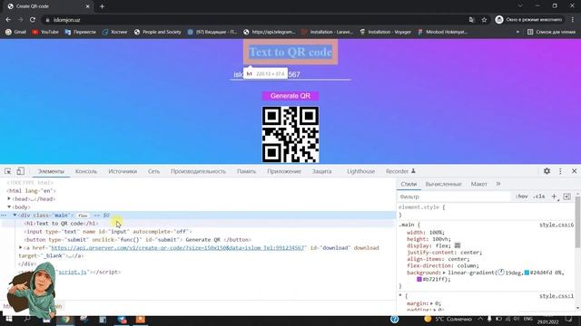Select the Стили sidebar tab

pyautogui.click(x=409, y=184)
